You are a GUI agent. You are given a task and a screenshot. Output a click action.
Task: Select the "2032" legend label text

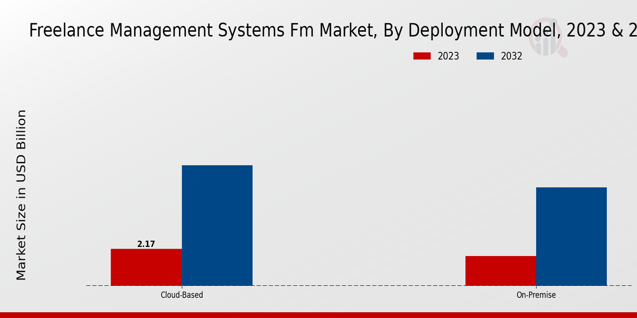511,56
